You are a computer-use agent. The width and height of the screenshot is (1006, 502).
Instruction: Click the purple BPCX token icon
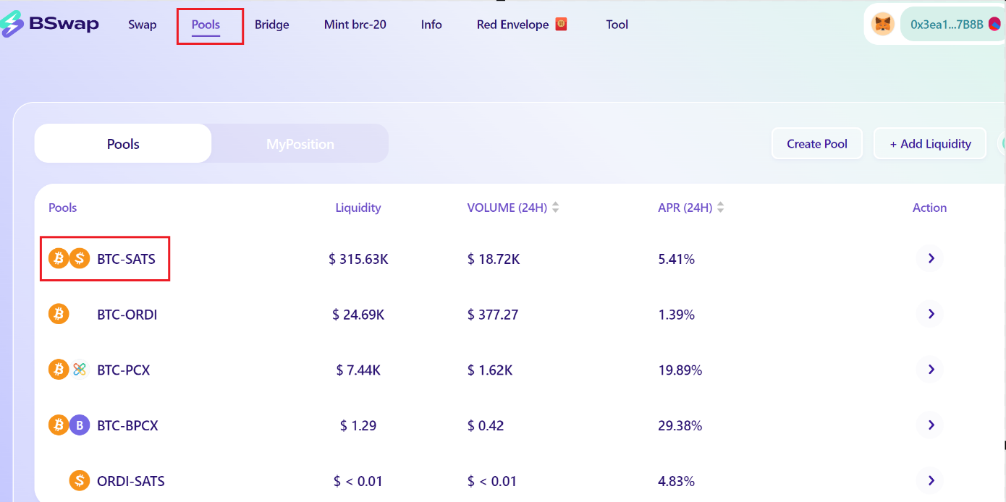pos(80,425)
